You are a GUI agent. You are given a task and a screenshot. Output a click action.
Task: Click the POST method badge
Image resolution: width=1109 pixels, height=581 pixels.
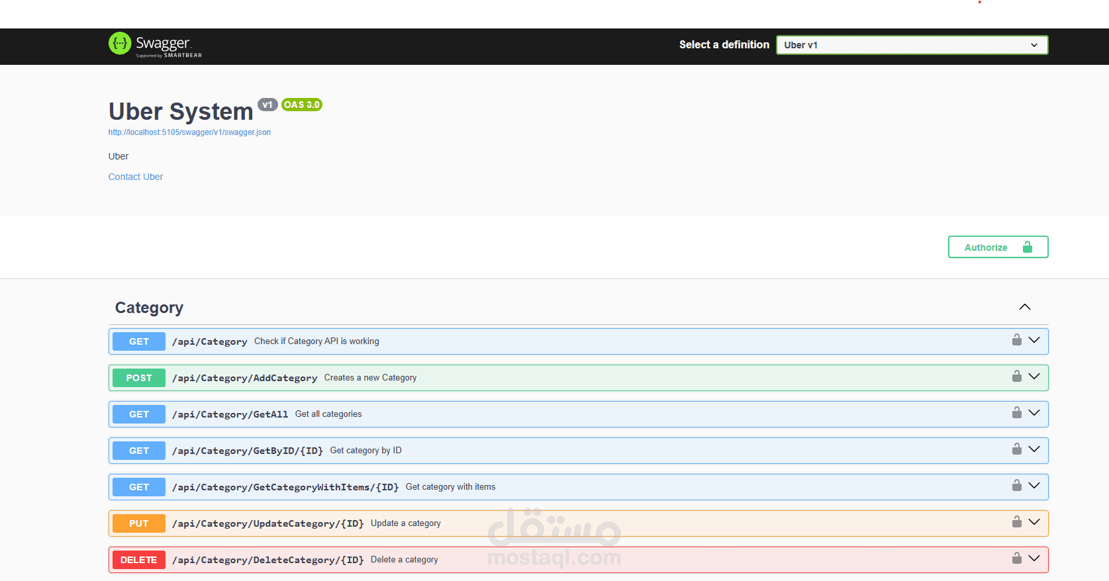[139, 378]
